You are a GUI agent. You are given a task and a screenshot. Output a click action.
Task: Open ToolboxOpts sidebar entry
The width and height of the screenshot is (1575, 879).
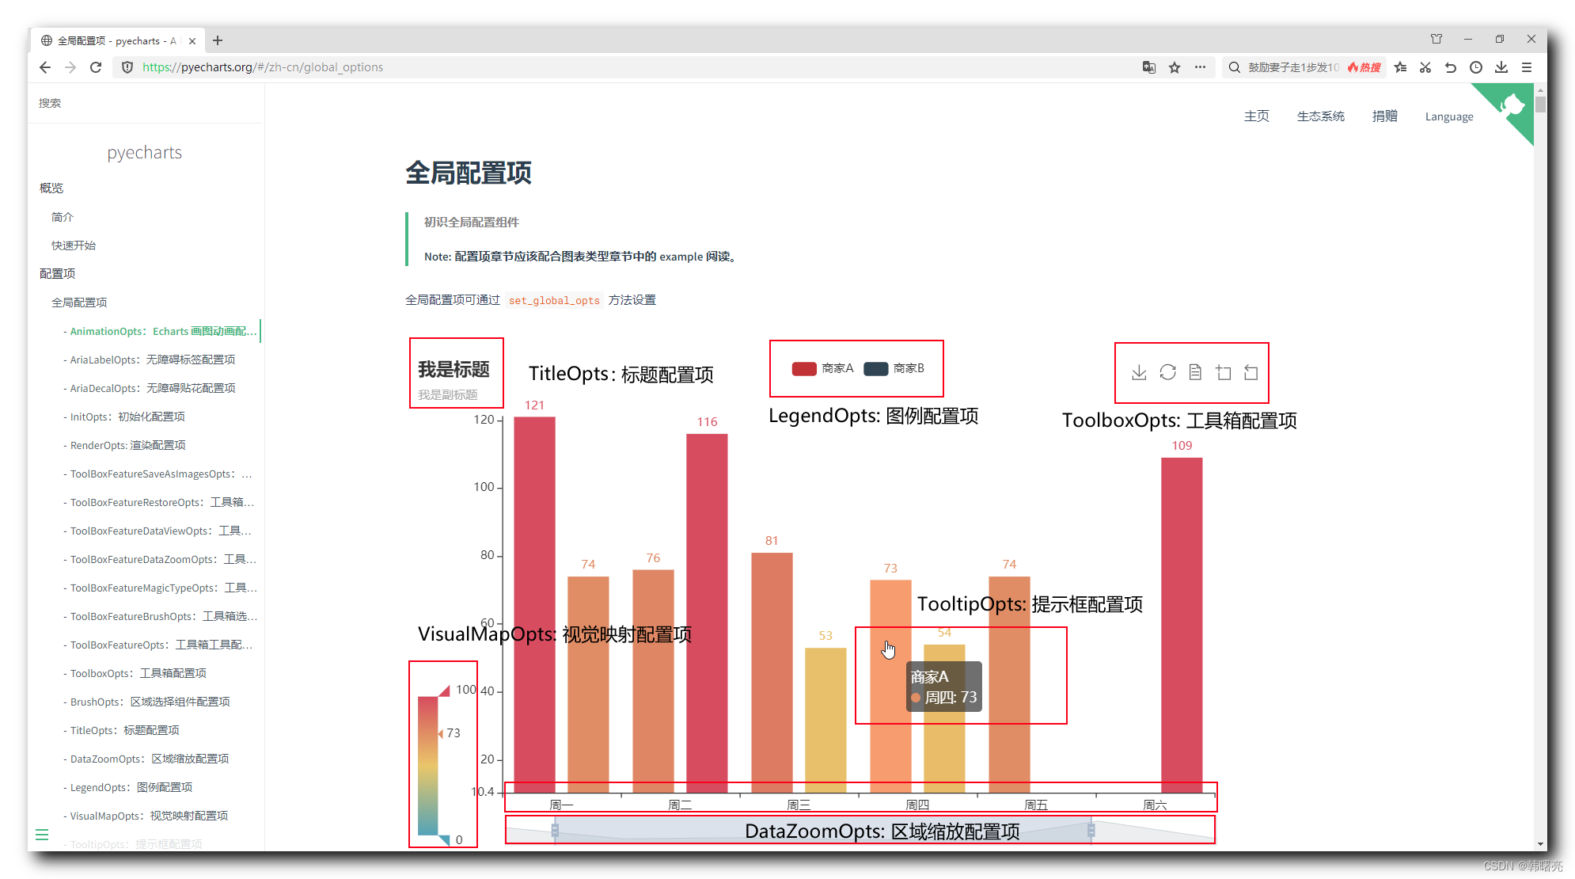click(135, 673)
